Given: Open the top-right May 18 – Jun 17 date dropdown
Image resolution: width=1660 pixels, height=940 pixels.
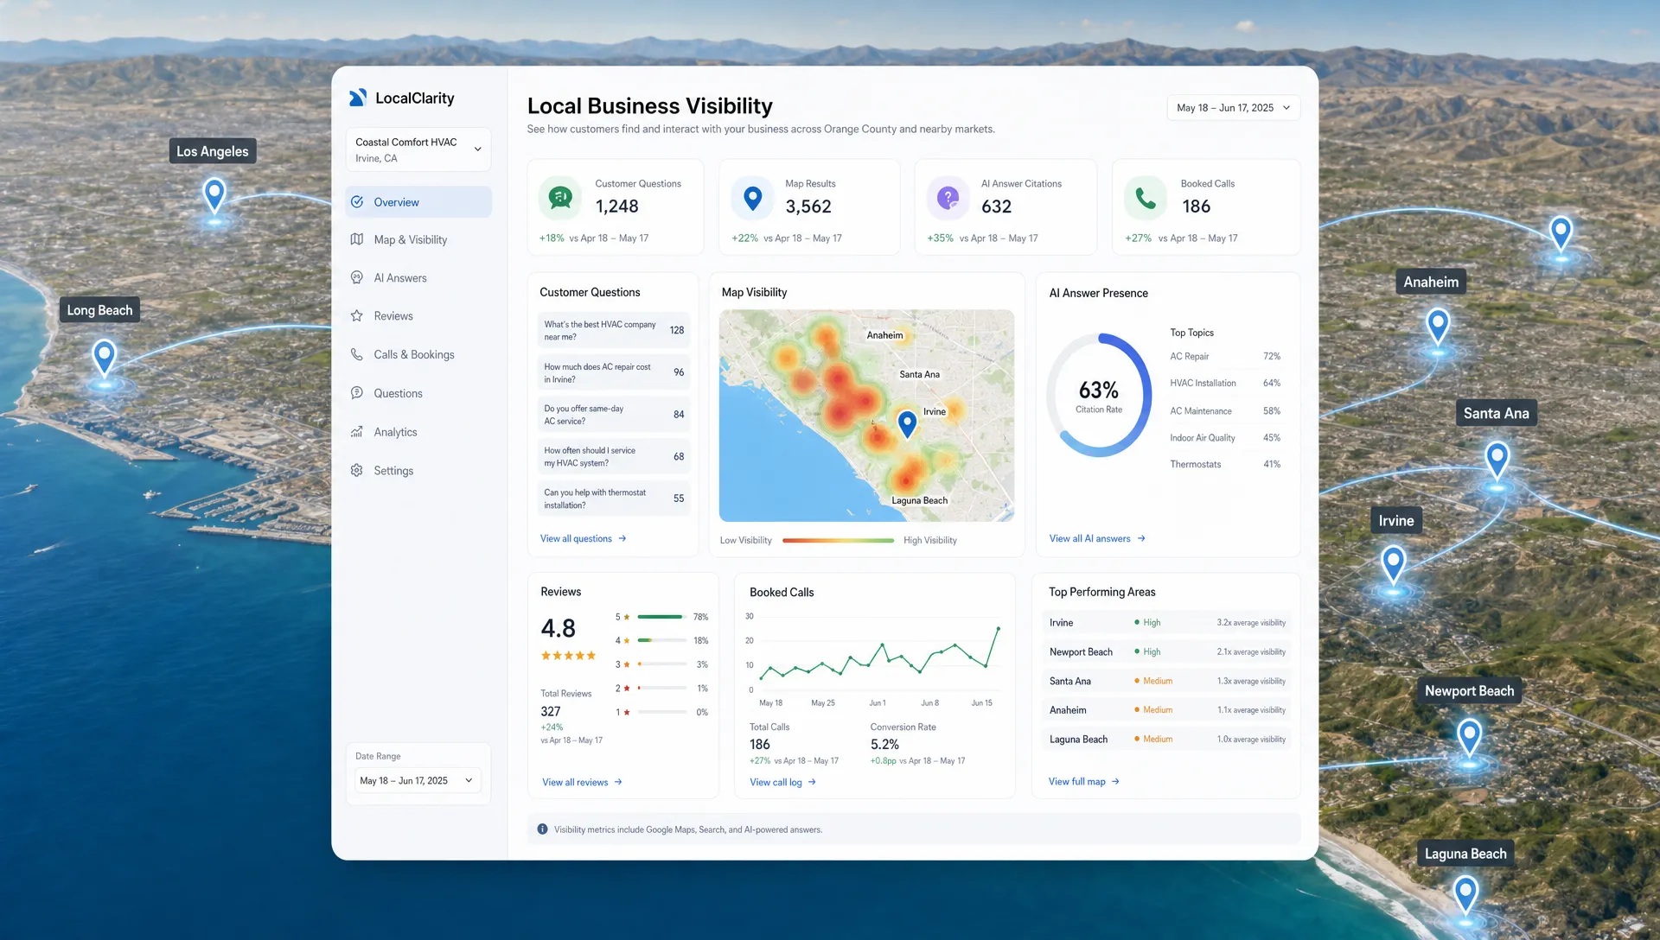Looking at the screenshot, I should click(1234, 108).
